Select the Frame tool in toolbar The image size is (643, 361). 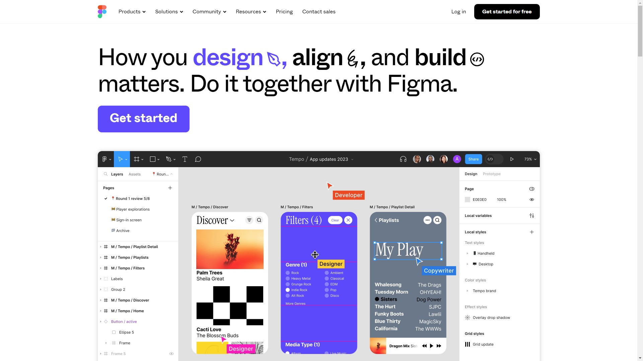pyautogui.click(x=137, y=159)
